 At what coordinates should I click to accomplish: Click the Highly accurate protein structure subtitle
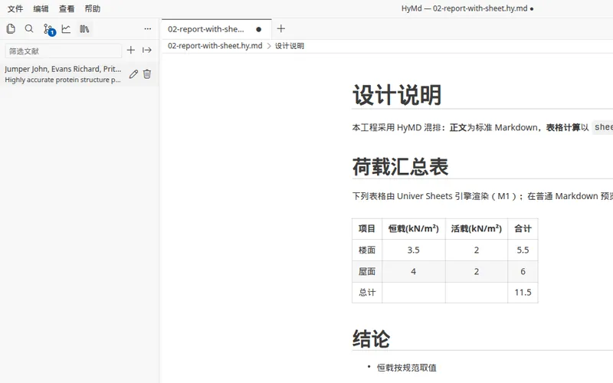[x=63, y=80]
